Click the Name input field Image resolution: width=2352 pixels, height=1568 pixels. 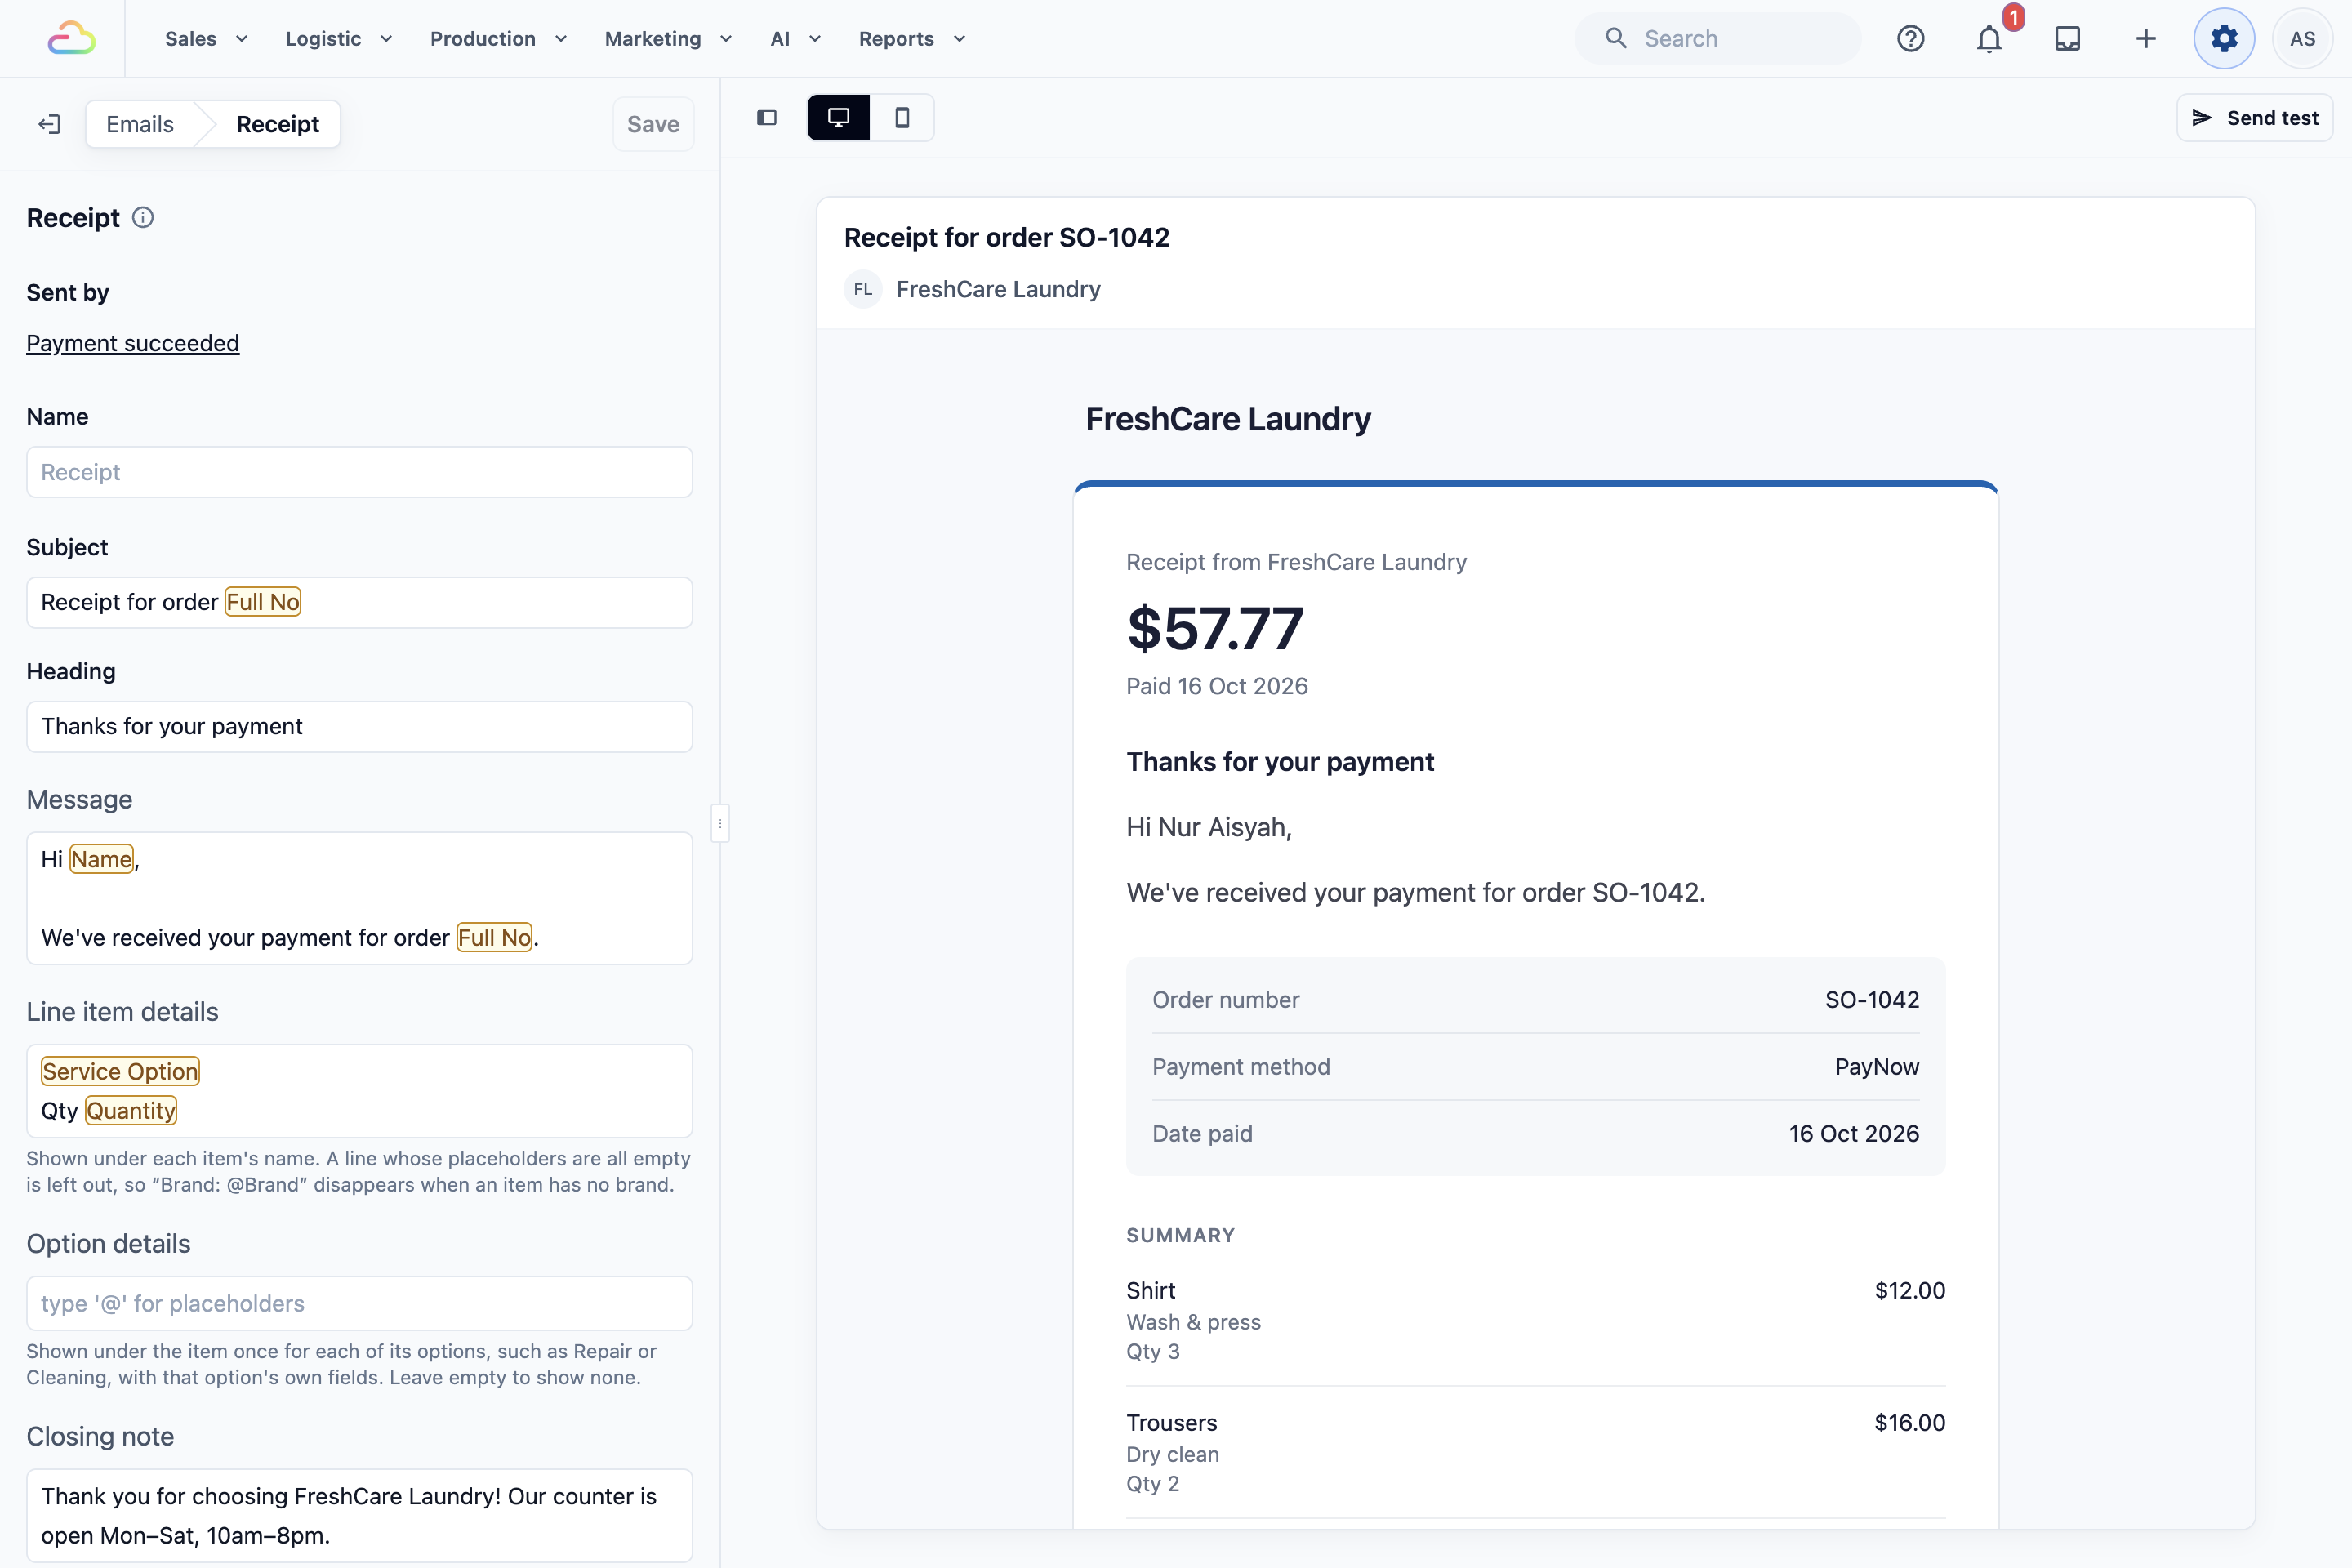pyautogui.click(x=359, y=472)
